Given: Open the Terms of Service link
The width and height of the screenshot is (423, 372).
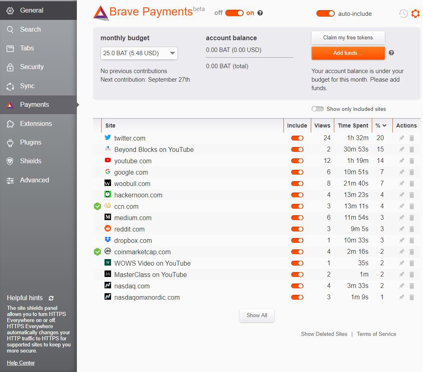Looking at the screenshot, I should pyautogui.click(x=376, y=334).
